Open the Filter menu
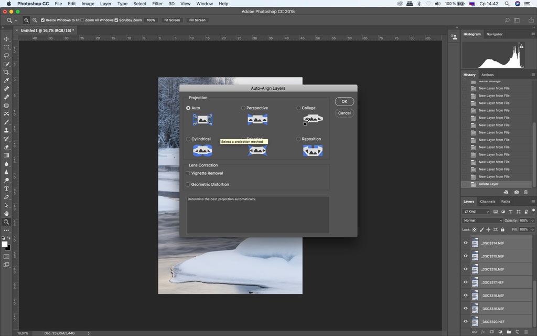Screen dimensions: 537x336 (157, 4)
